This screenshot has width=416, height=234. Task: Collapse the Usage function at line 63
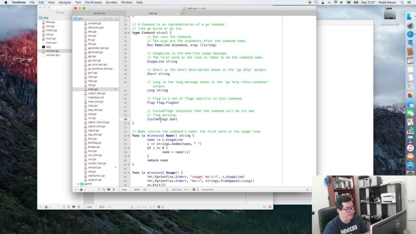pos(129,173)
